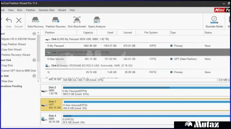The image size is (231, 129).
Task: Collapse the Convert Disk section
Action: click(34, 60)
